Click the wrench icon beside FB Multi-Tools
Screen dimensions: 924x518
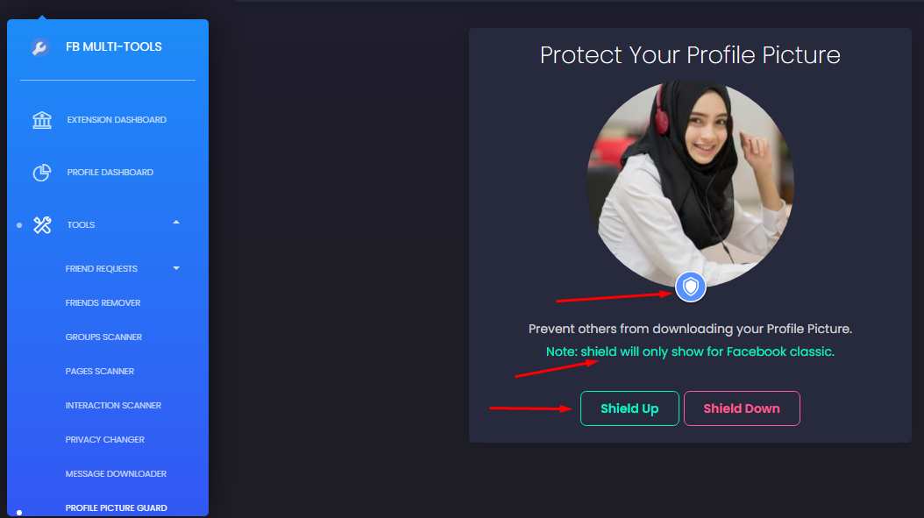pyautogui.click(x=39, y=47)
